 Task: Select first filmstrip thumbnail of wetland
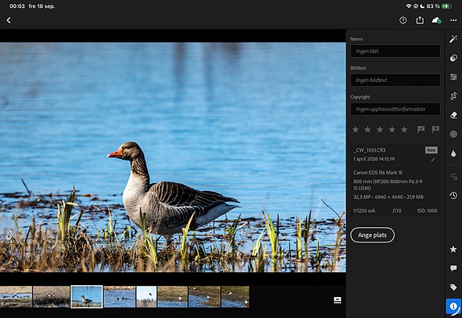pos(16,297)
